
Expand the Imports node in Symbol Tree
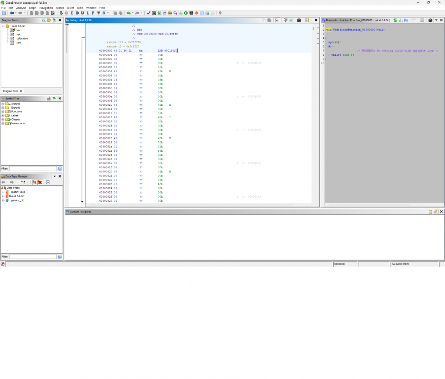point(3,103)
